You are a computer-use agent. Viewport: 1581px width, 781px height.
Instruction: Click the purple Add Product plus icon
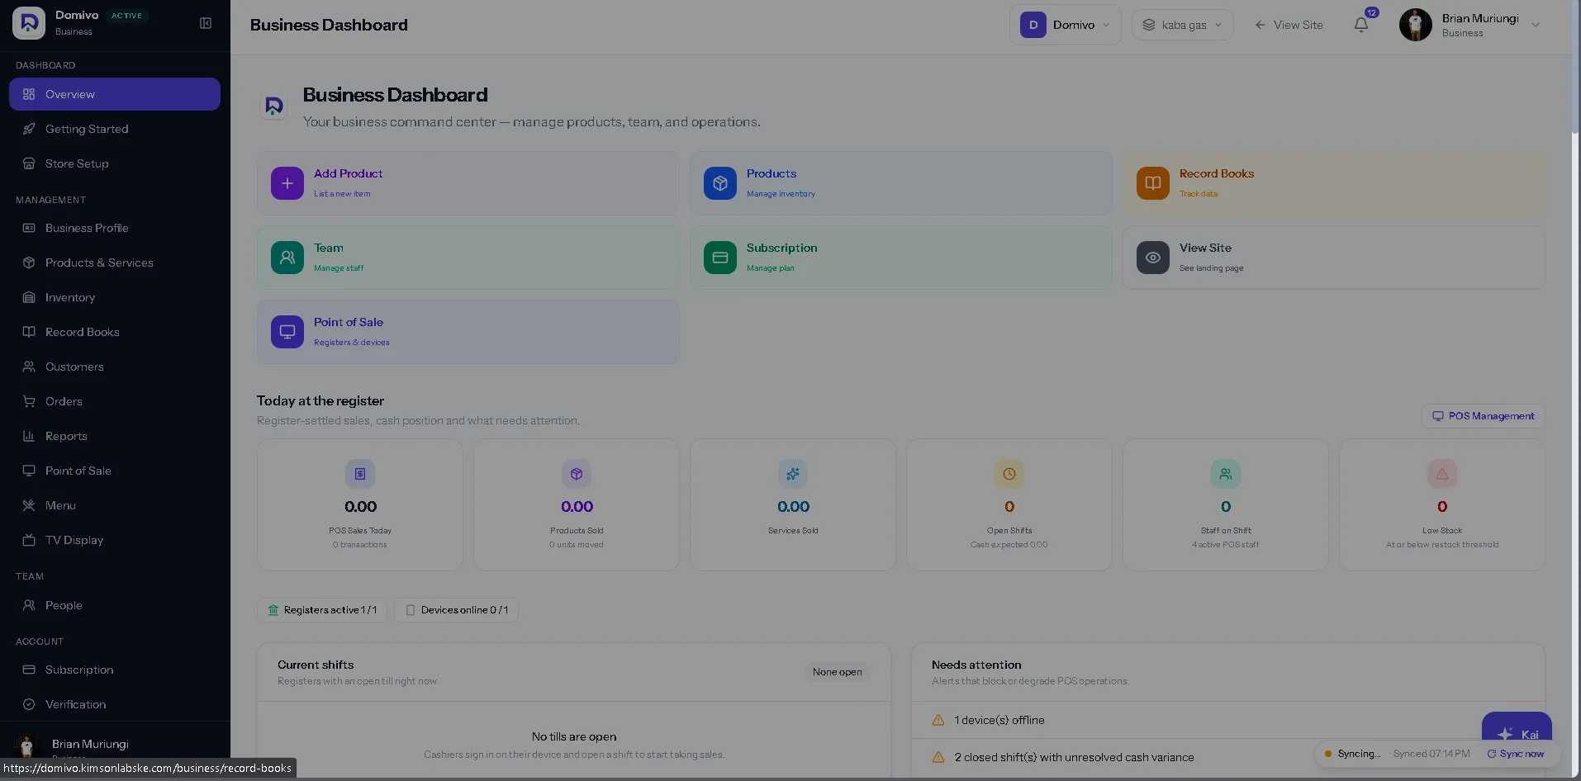[287, 183]
